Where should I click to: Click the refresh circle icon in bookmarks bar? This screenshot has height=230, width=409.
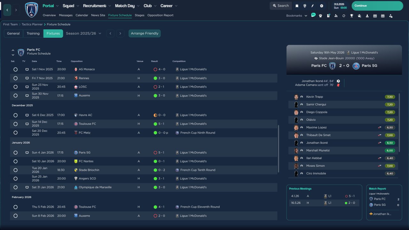pos(344,16)
